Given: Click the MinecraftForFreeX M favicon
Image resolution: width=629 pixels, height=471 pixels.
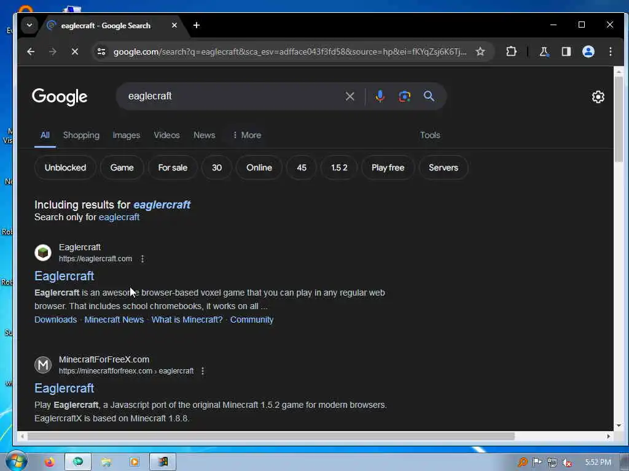Looking at the screenshot, I should 43,365.
